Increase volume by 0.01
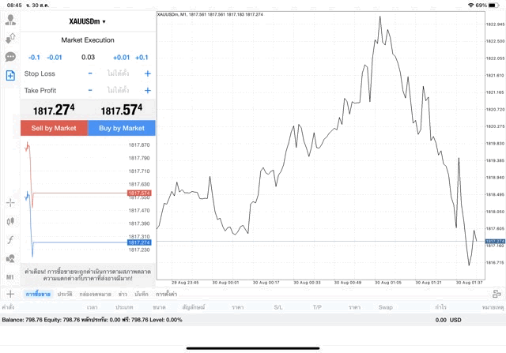The width and height of the screenshot is (506, 353). click(121, 57)
